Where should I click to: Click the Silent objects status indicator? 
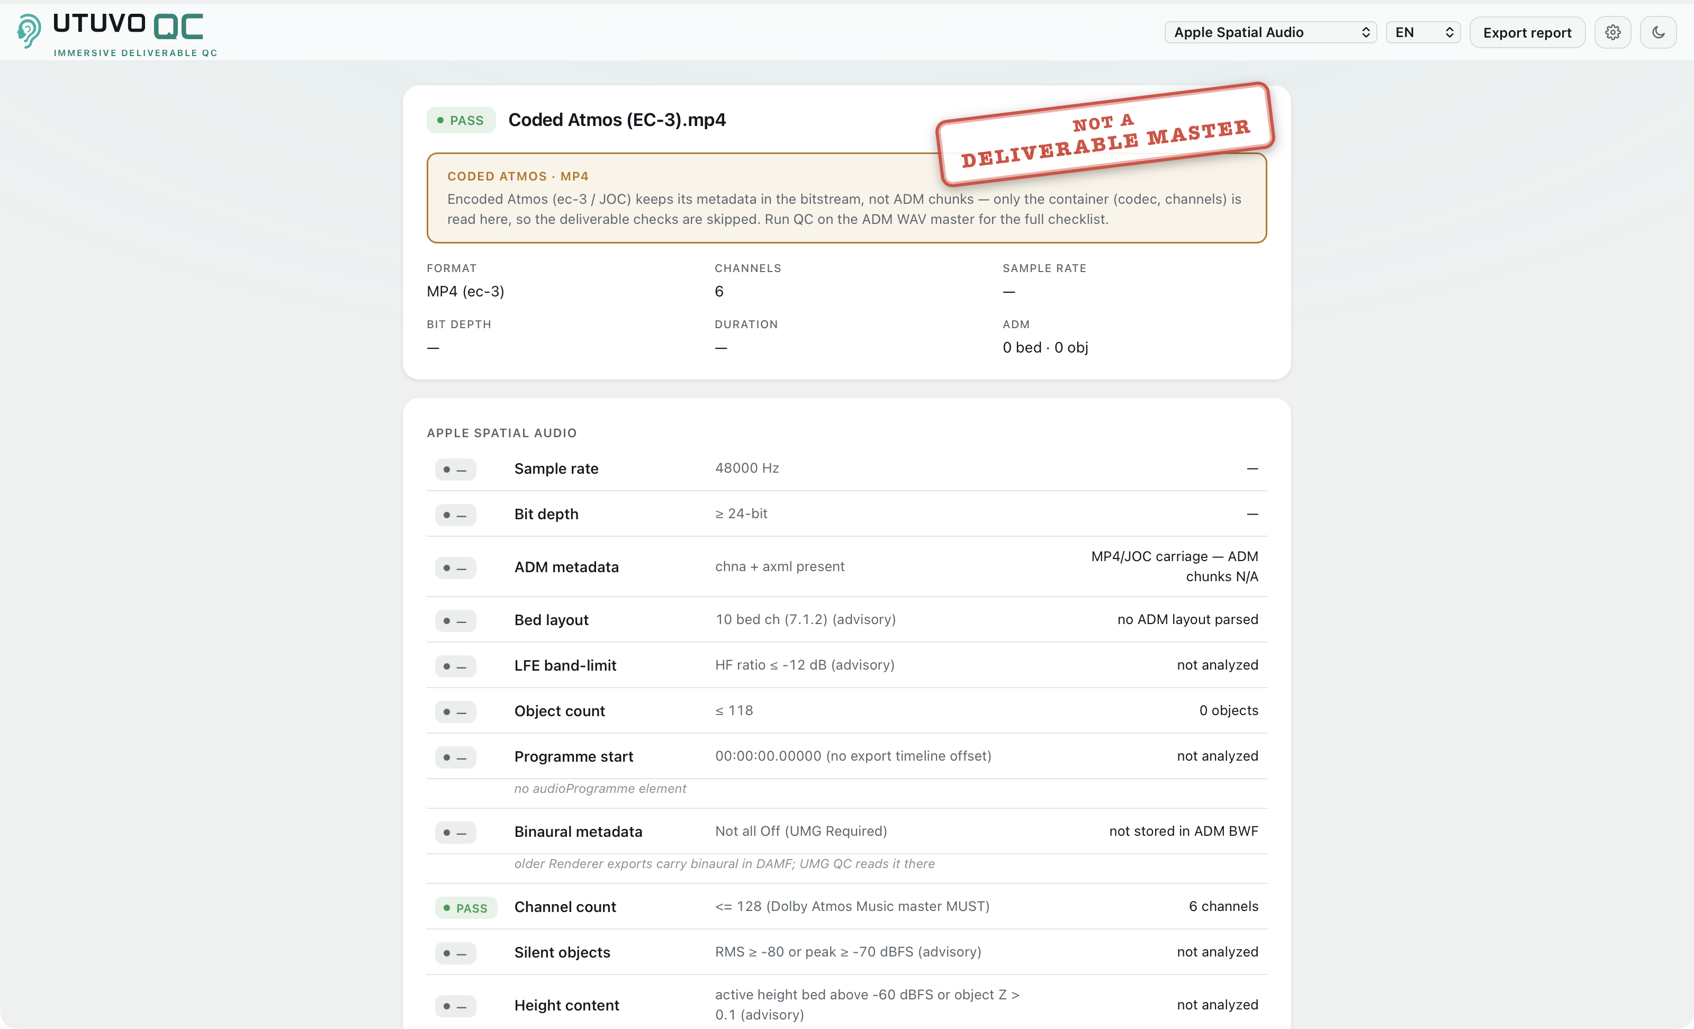pos(455,953)
